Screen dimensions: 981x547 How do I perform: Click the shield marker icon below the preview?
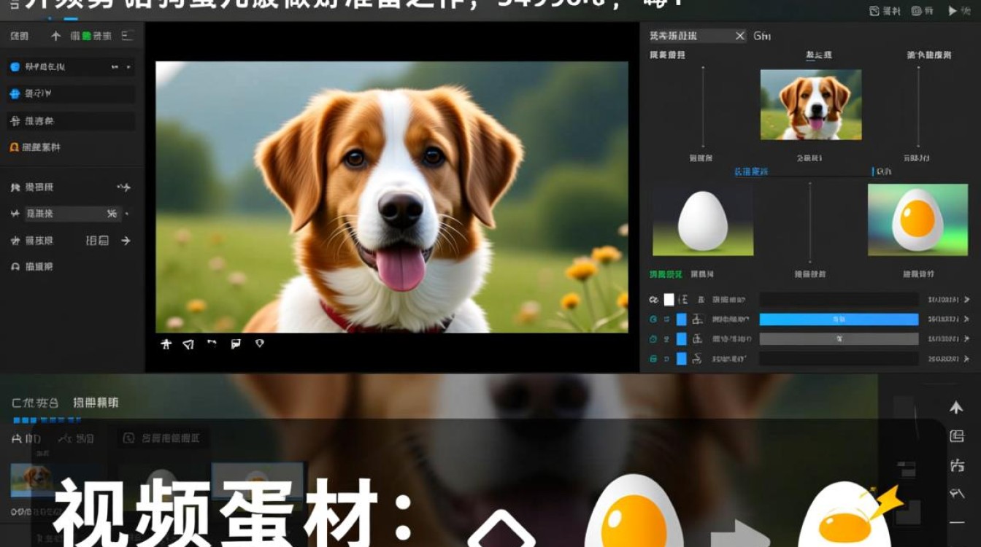pos(259,344)
